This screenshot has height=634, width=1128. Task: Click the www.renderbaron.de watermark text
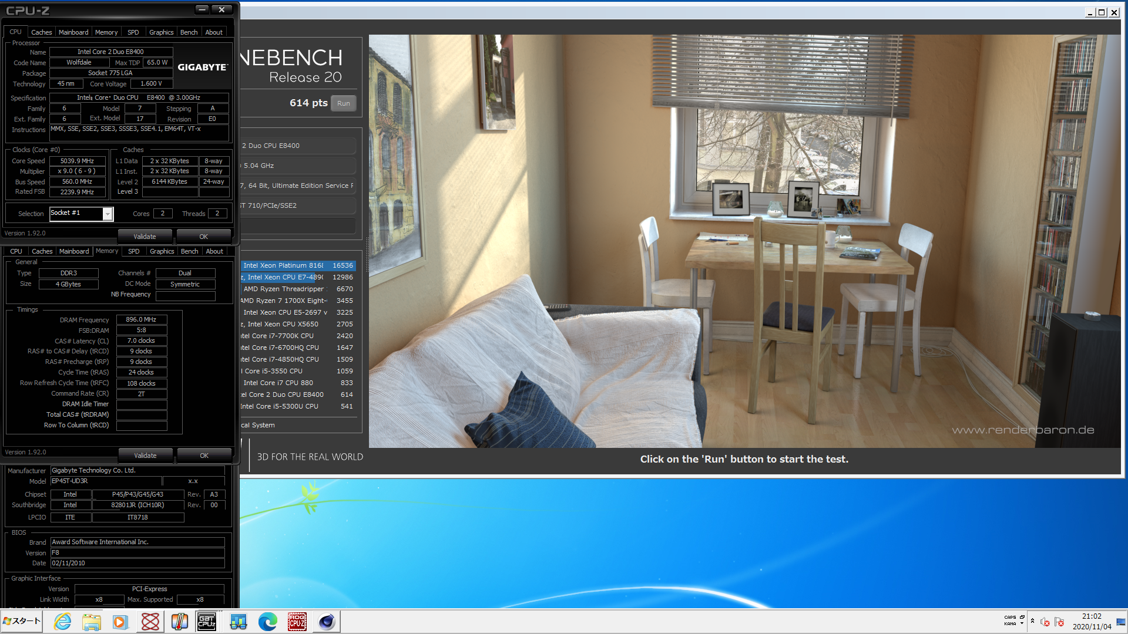tap(1023, 430)
